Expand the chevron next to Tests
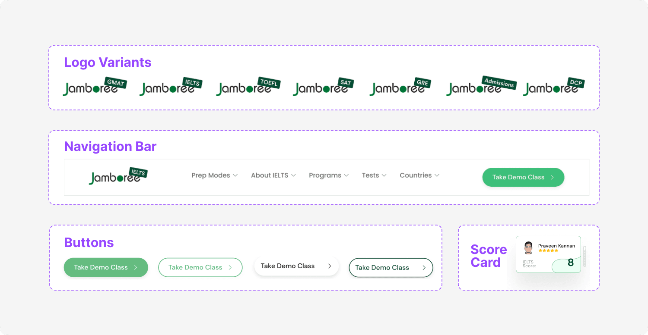The image size is (648, 335). pos(384,175)
